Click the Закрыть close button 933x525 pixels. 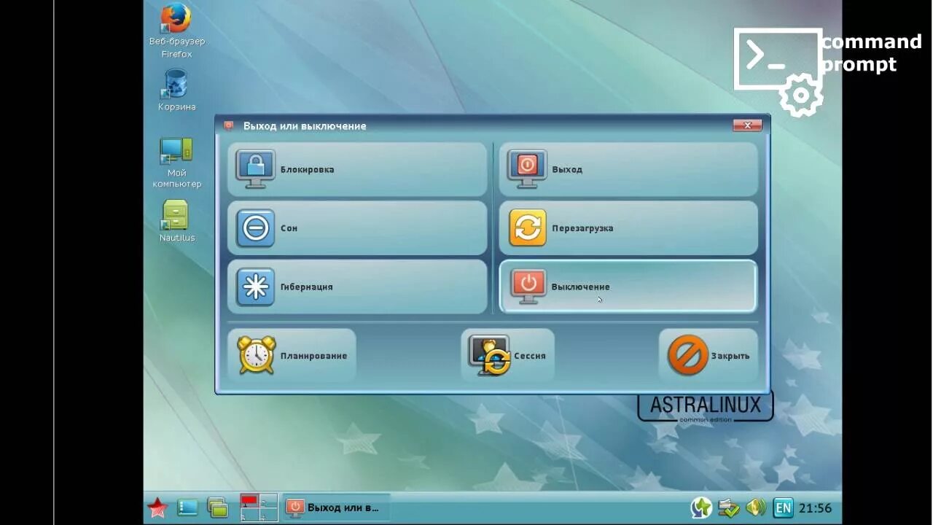tap(708, 355)
